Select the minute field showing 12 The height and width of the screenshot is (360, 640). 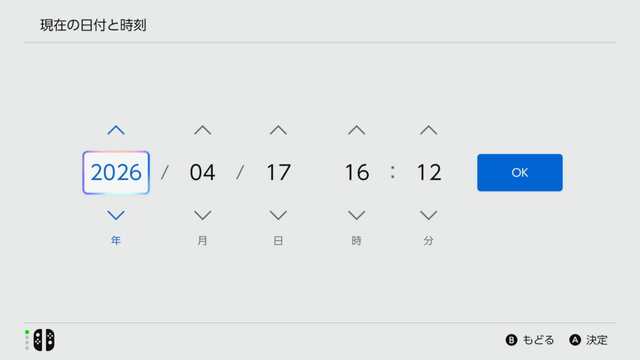pyautogui.click(x=429, y=172)
